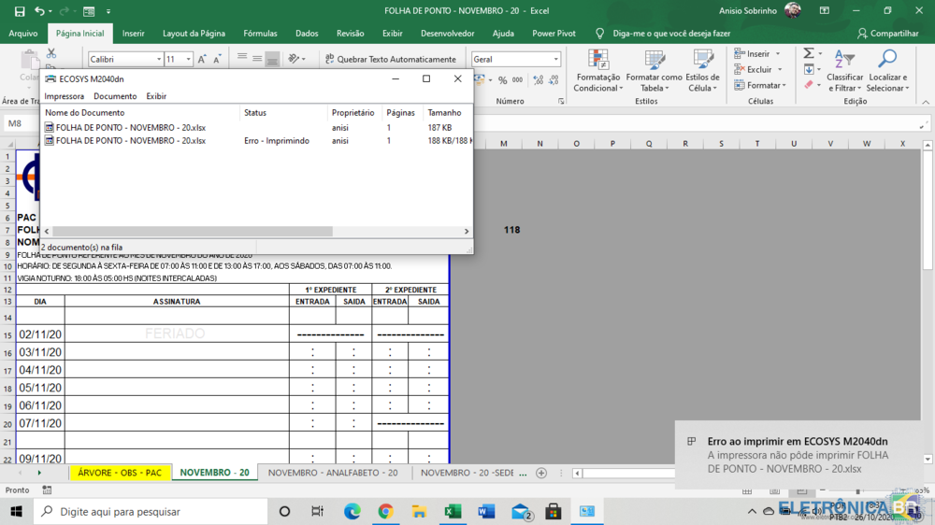
Task: Click the increase font size icon
Action: click(203, 59)
